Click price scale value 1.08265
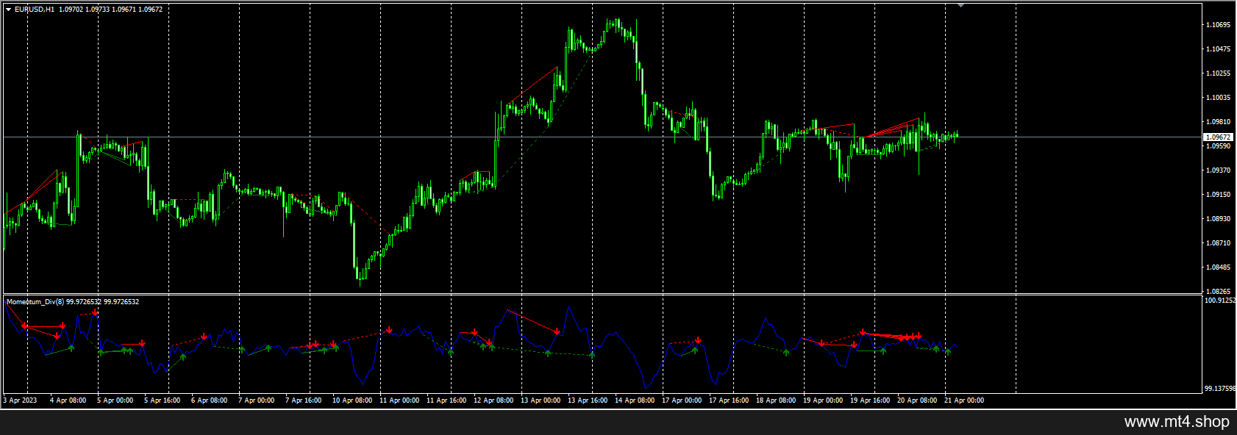Viewport: 1237px width, 435px height. (x=1218, y=292)
